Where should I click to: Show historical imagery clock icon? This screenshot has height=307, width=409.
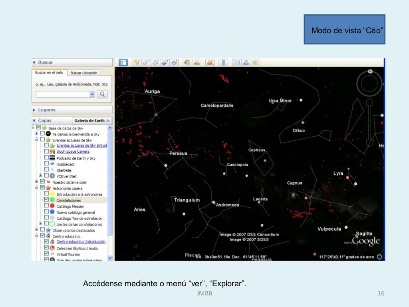(187, 63)
